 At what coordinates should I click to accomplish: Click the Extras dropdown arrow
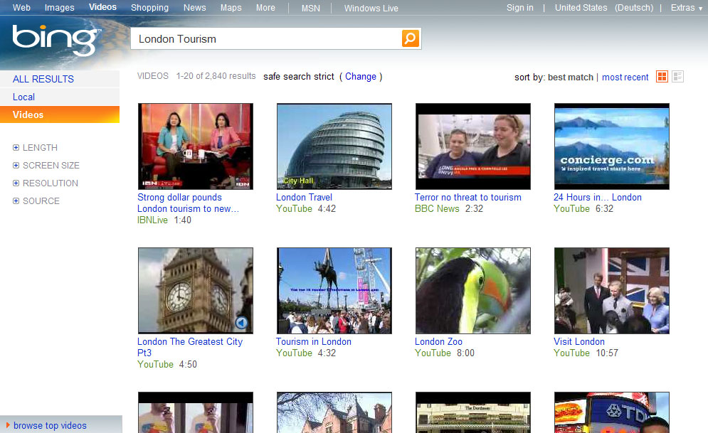coord(700,9)
